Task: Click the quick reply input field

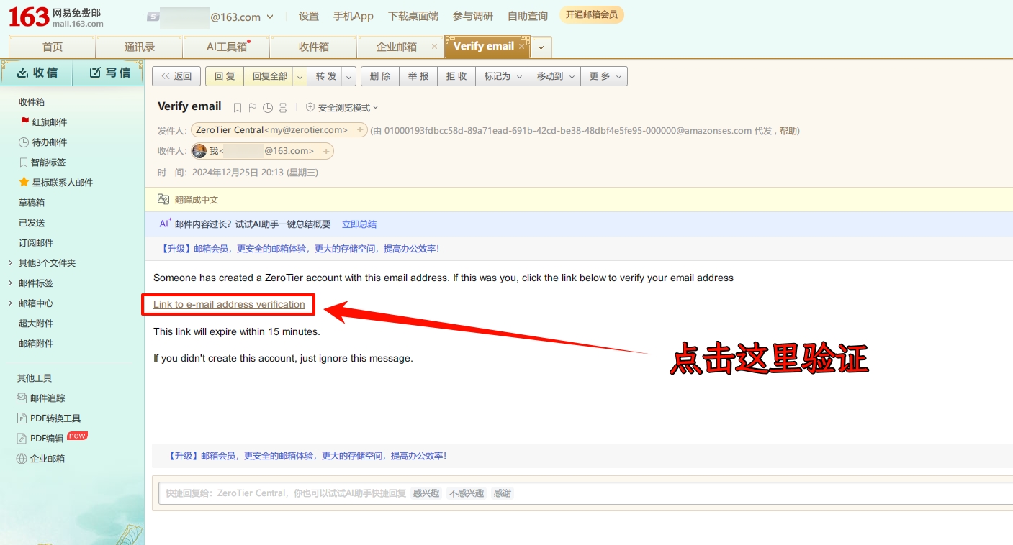Action: tap(585, 493)
